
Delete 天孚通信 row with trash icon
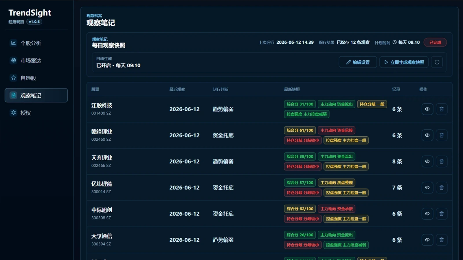click(x=442, y=240)
